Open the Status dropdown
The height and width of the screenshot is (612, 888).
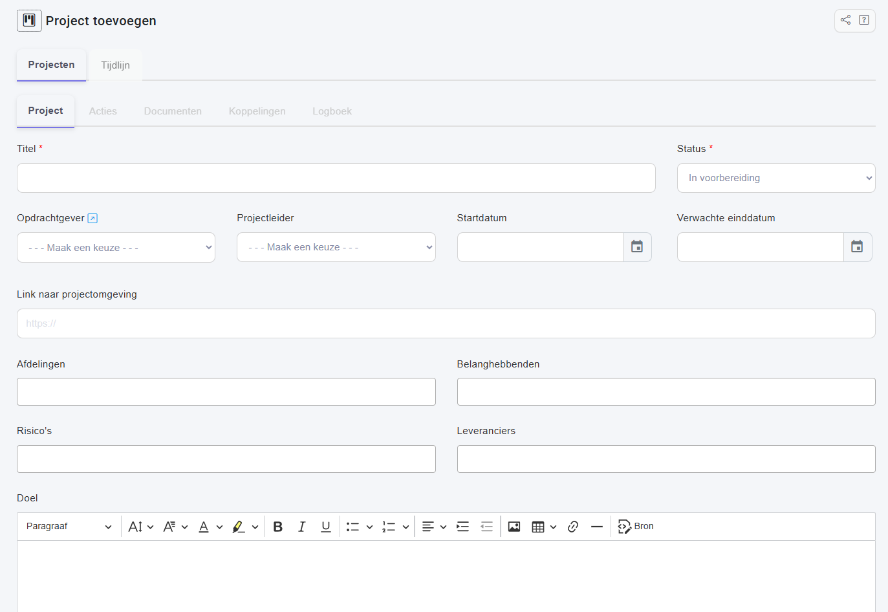click(x=776, y=178)
